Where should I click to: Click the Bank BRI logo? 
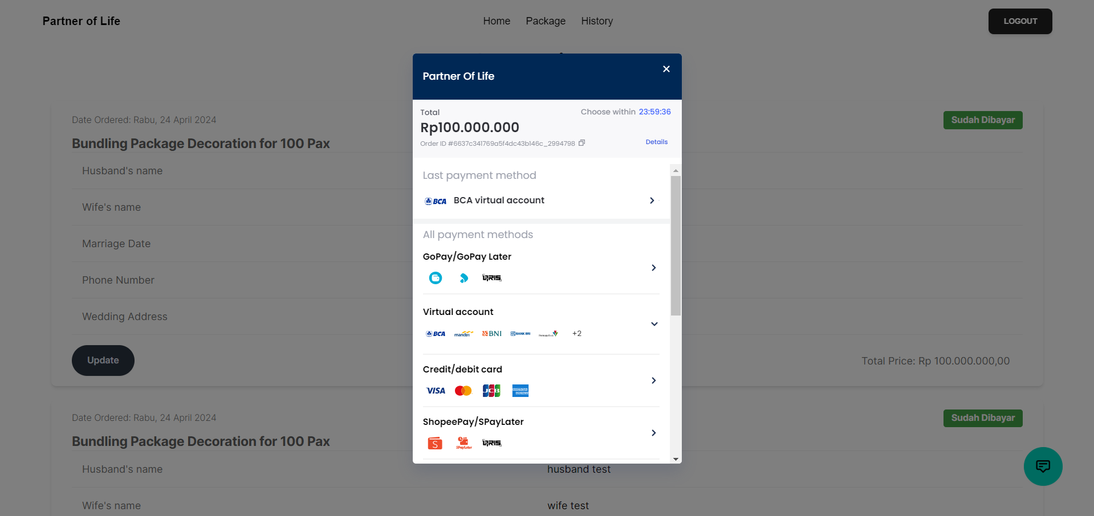pyautogui.click(x=520, y=334)
